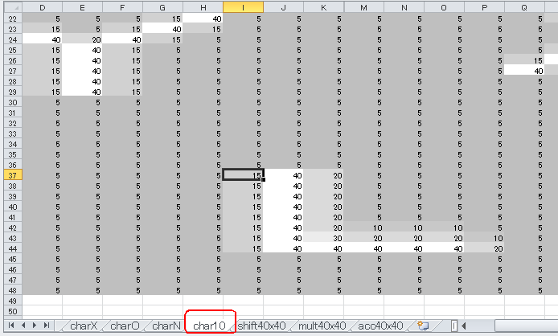Select column N header
This screenshot has height=336, width=558.
(404, 7)
